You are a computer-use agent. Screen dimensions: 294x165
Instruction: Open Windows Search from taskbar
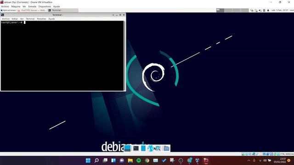[x=96, y=160]
